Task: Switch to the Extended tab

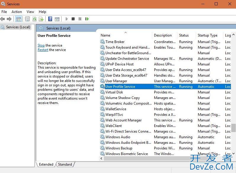Action: point(46,164)
